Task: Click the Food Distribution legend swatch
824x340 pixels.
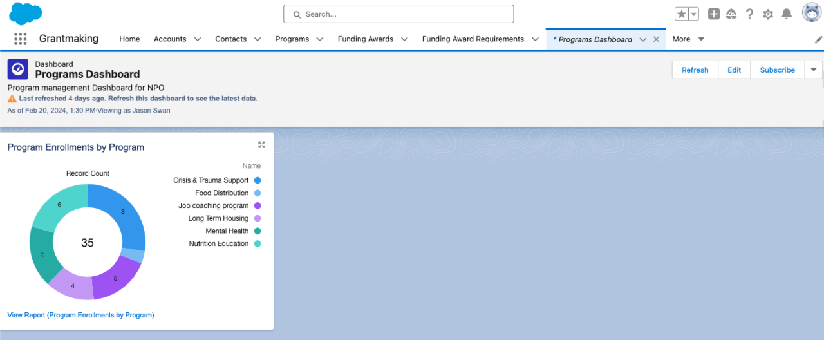Action: [x=257, y=193]
